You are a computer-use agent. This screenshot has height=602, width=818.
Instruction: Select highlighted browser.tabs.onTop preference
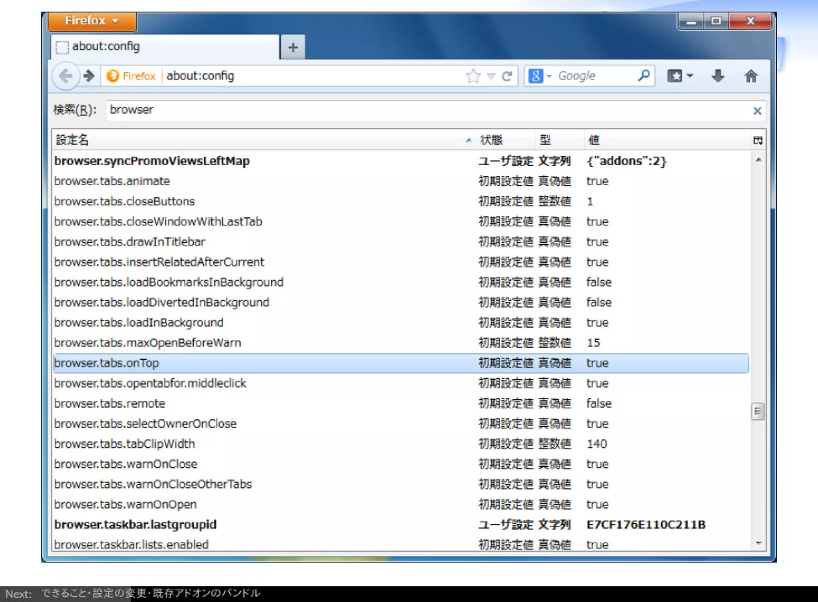click(x=401, y=363)
